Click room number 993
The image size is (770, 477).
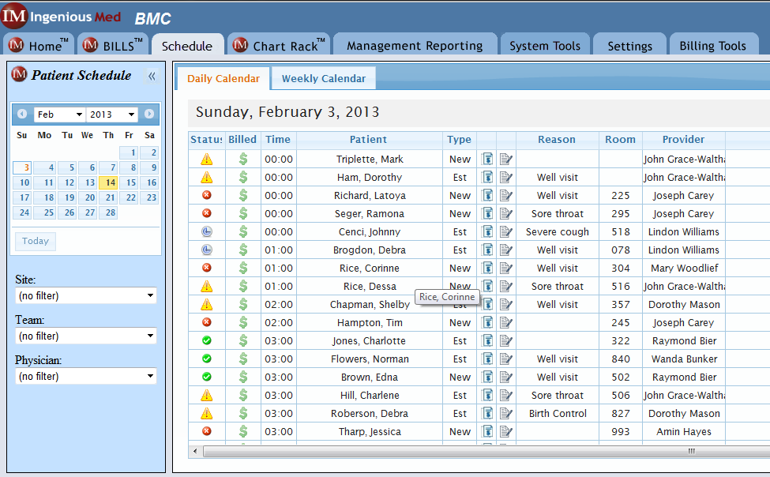[x=620, y=432]
